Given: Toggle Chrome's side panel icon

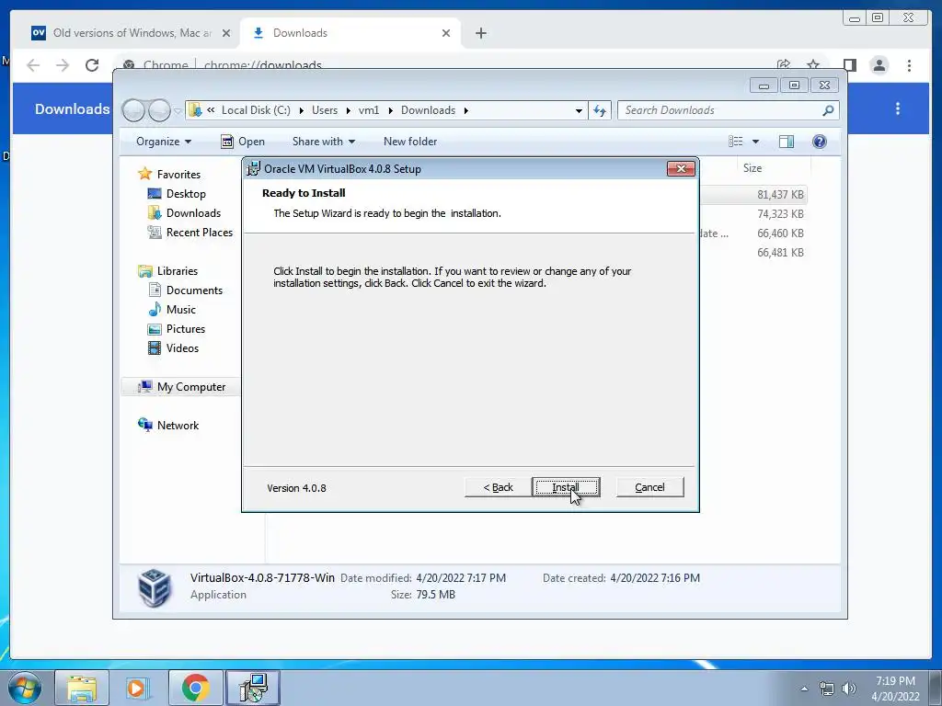Looking at the screenshot, I should 849,65.
